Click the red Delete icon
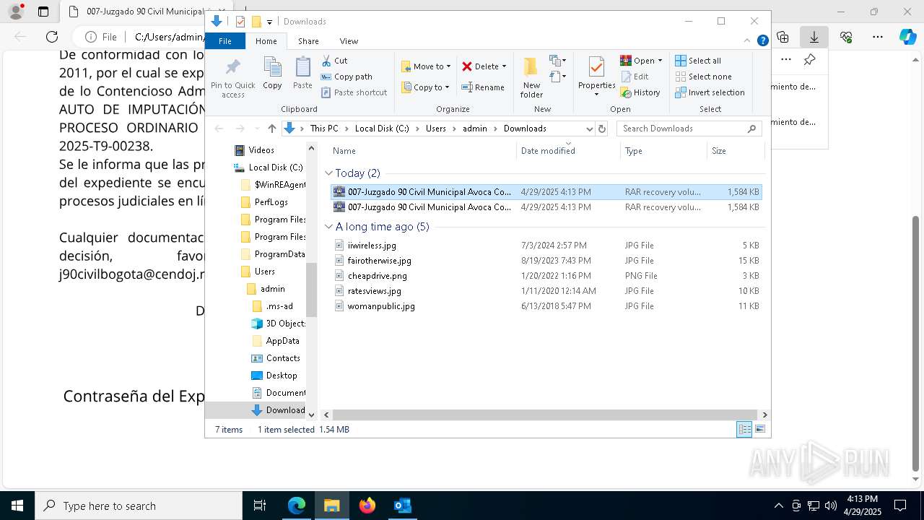Screen dimensions: 924x520 tap(467, 66)
